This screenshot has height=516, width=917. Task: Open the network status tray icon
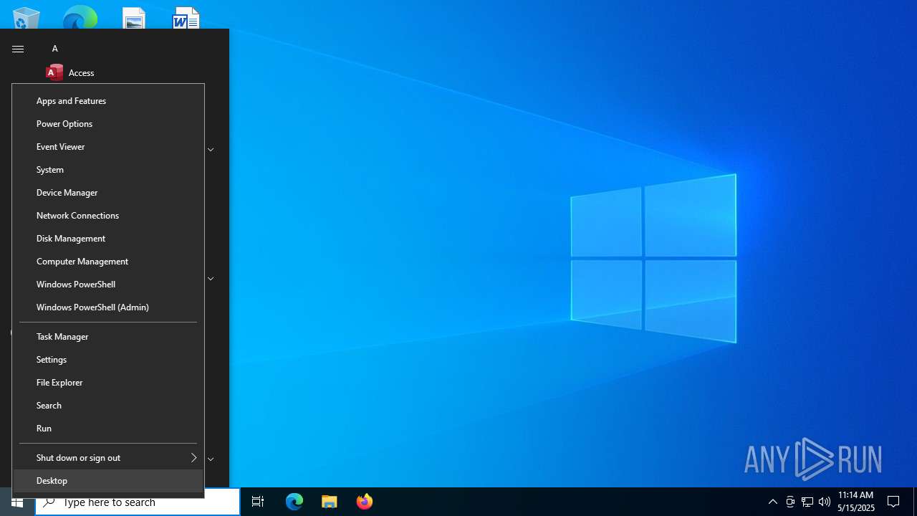coord(807,502)
